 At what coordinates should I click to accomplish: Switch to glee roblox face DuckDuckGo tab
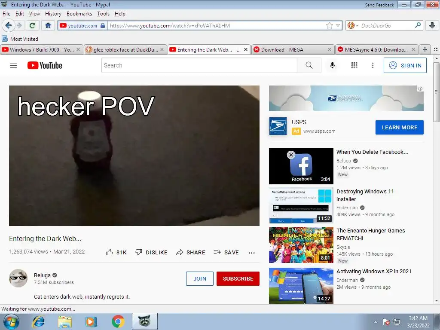[x=125, y=49]
